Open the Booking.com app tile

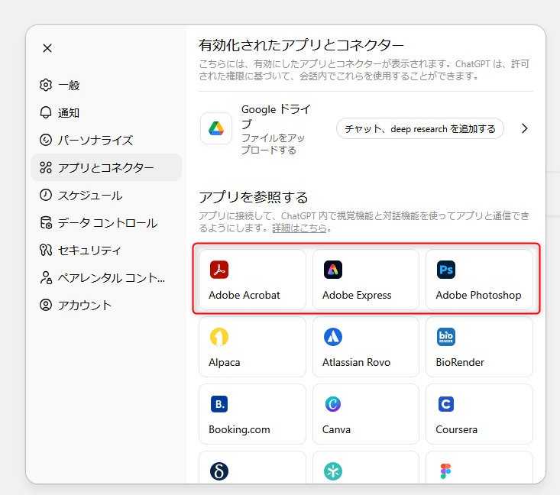(x=252, y=414)
